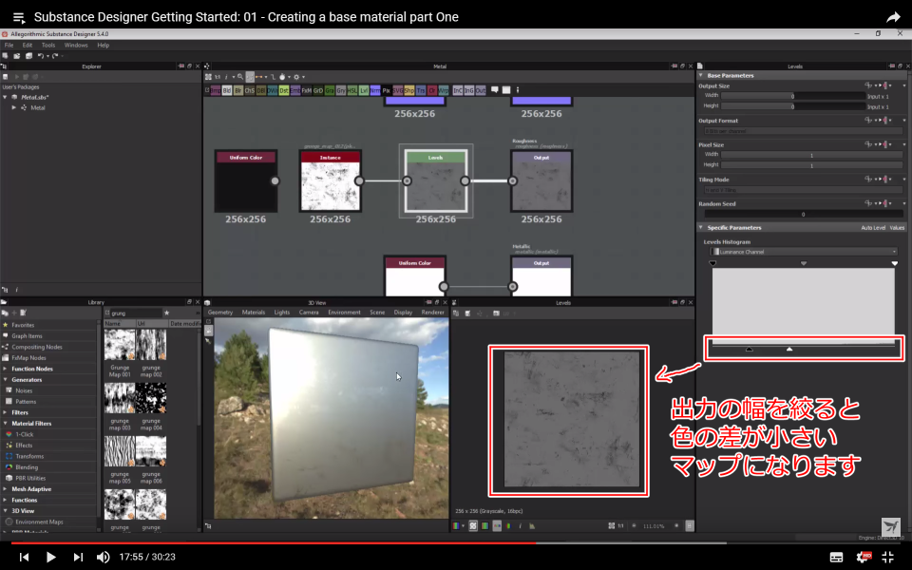Open Environment menu in 3D View
The height and width of the screenshot is (570, 912).
point(344,313)
